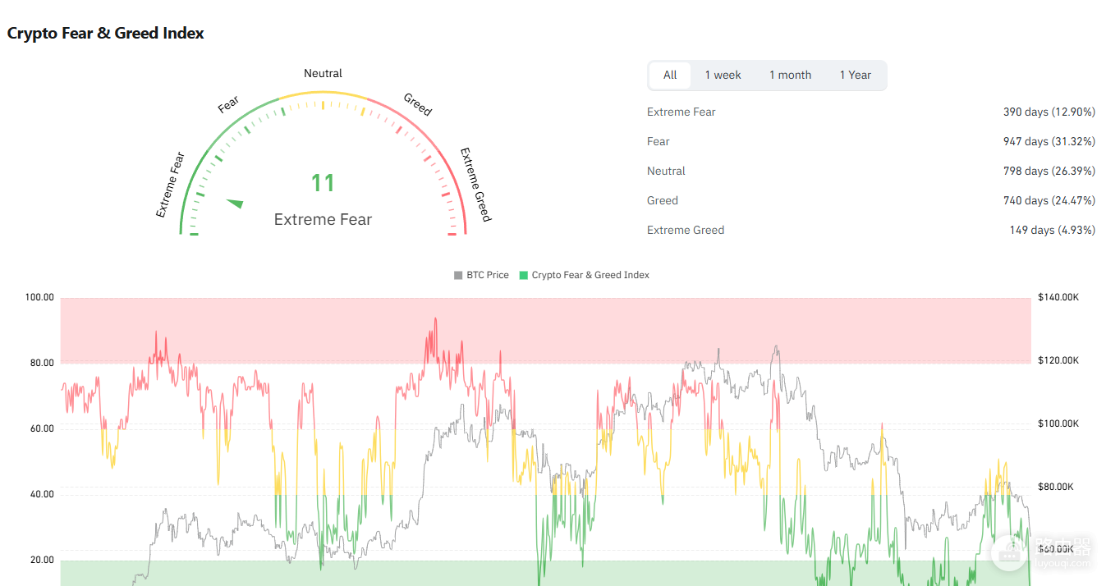
Task: Select the All time range tab
Action: (x=670, y=75)
